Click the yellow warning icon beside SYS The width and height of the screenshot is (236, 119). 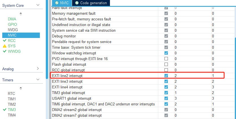(x=4, y=46)
